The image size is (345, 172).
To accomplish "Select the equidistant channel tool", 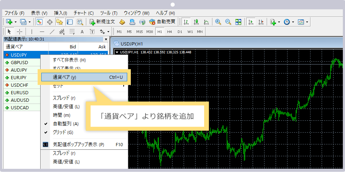I will click(x=62, y=32).
